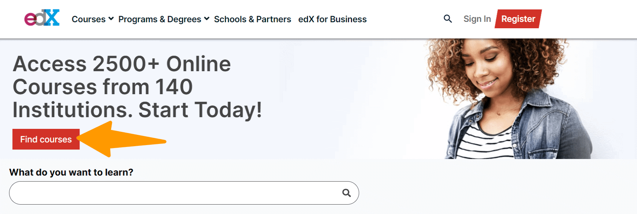Open the header search magnifier icon

(x=448, y=18)
